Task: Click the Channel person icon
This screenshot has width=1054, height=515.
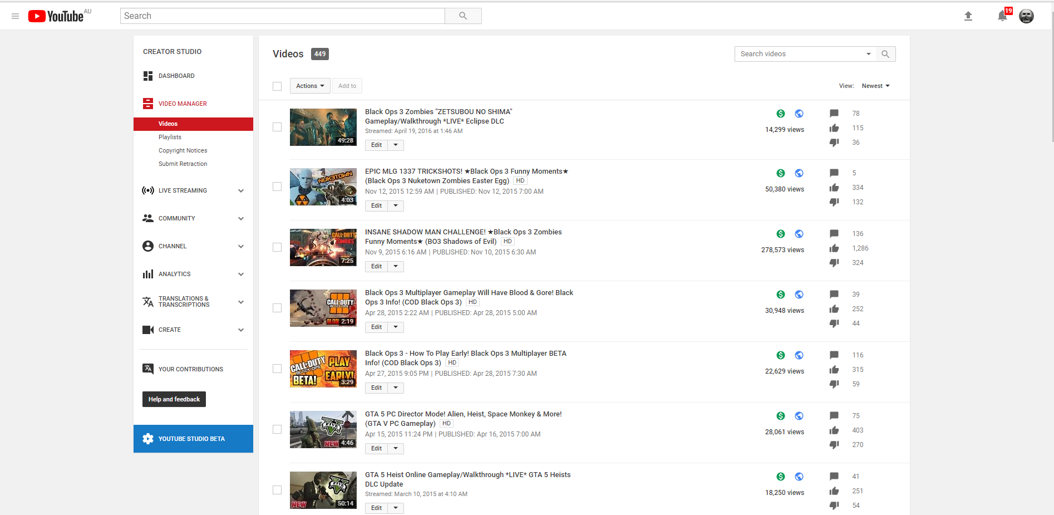Action: pos(148,246)
